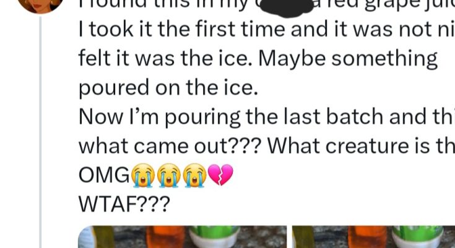Click the green bottle in right photo
The width and height of the screenshot is (455, 248).
tap(418, 237)
